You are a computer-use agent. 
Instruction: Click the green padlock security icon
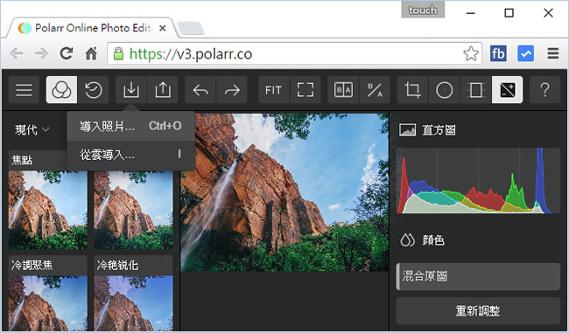(118, 54)
